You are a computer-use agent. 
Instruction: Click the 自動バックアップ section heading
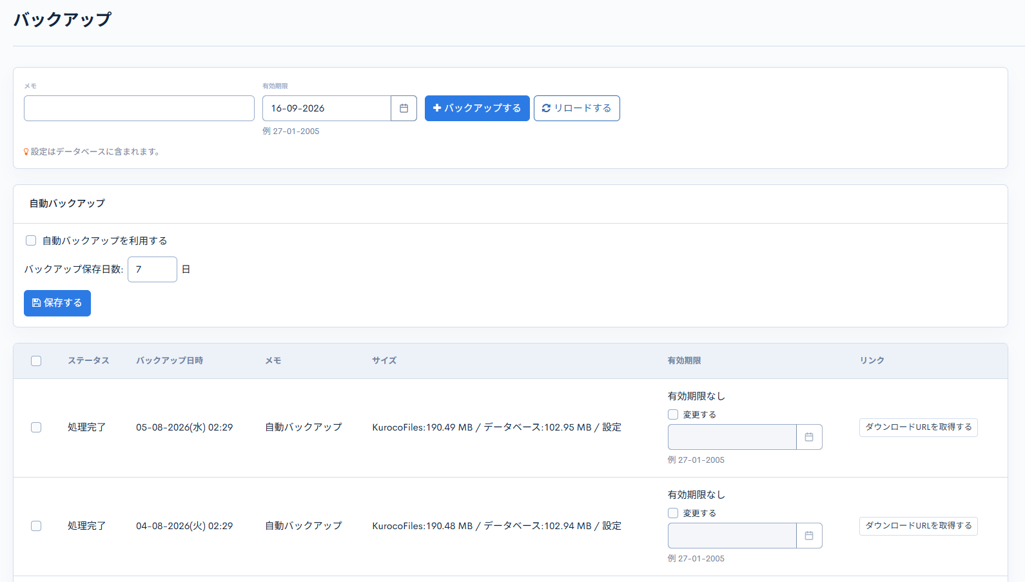coord(67,204)
